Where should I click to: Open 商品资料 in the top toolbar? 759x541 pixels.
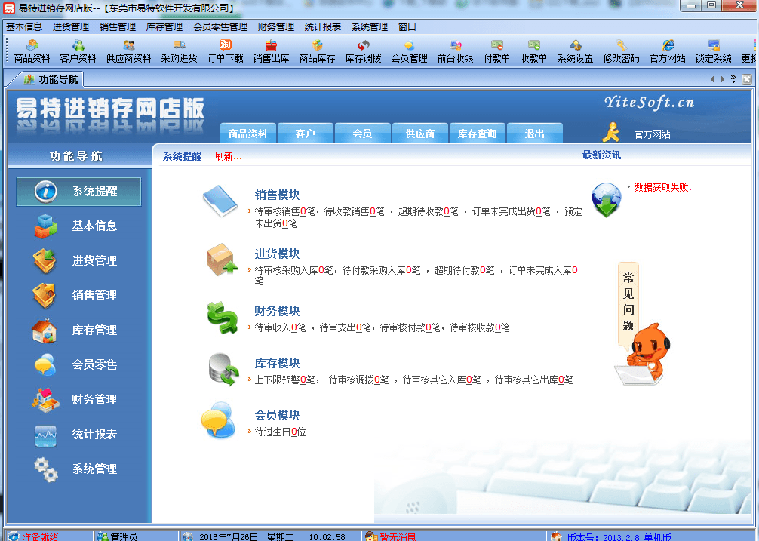[x=32, y=51]
